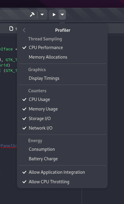Screen dimensions: 124x204
Task: Click the hammer build icon
Action: (x=32, y=14)
